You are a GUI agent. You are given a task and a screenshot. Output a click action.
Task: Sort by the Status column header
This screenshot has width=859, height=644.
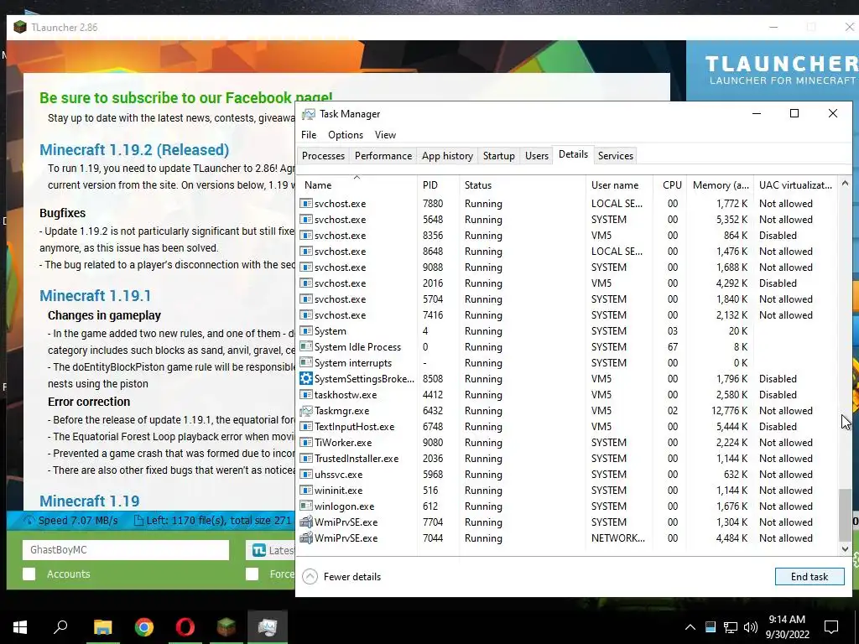pos(522,185)
